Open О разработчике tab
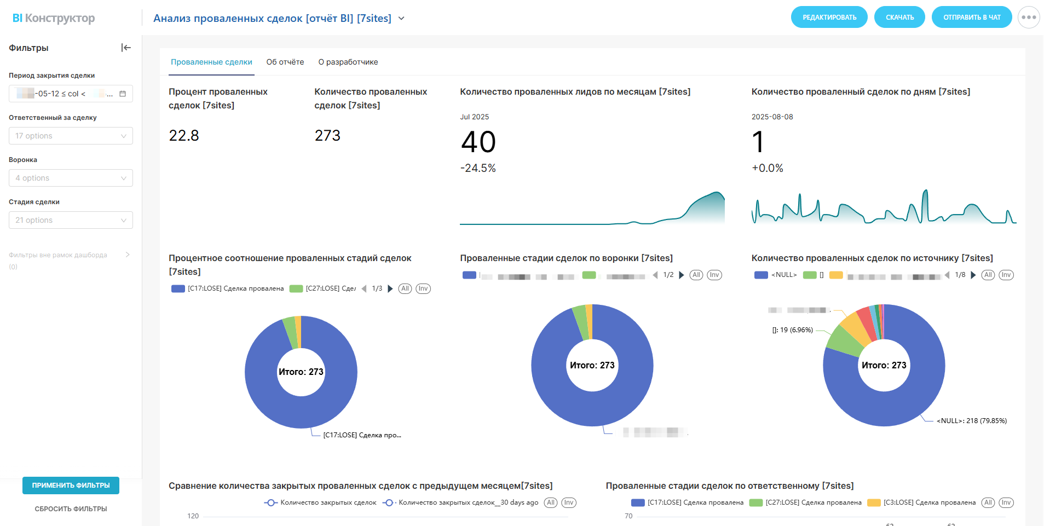This screenshot has width=1044, height=526. tap(348, 62)
